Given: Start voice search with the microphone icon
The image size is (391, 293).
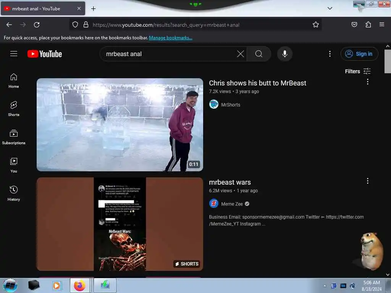Looking at the screenshot, I should pos(285,54).
